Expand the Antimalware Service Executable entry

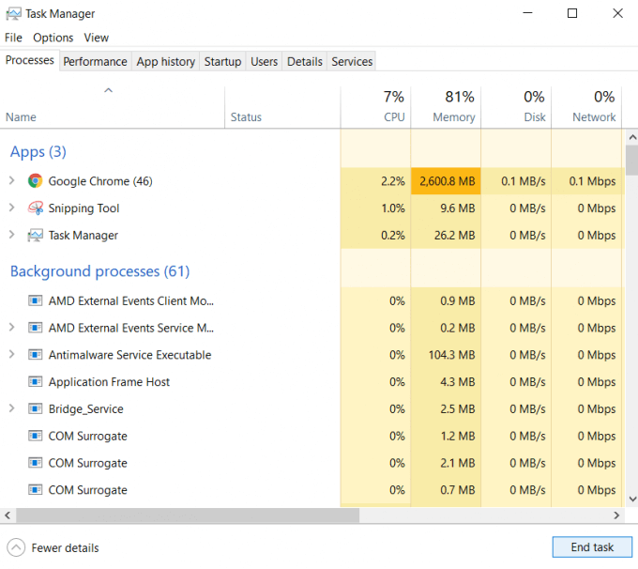tap(11, 355)
